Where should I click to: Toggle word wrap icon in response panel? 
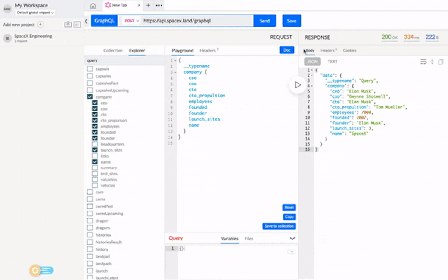click(x=423, y=62)
